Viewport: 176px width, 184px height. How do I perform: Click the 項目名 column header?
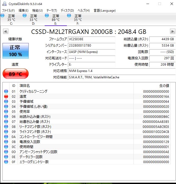(25, 86)
